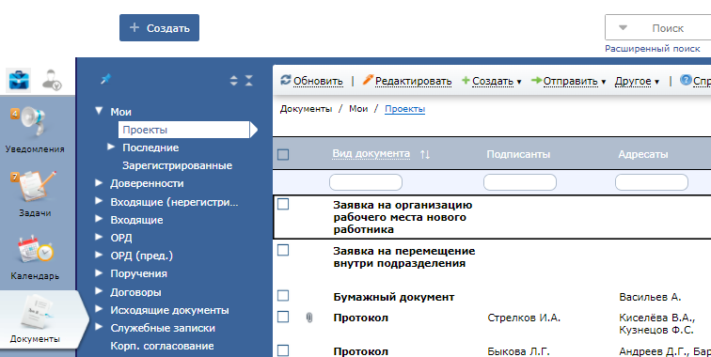Check the Бумажный документ row checkbox

[x=283, y=296]
